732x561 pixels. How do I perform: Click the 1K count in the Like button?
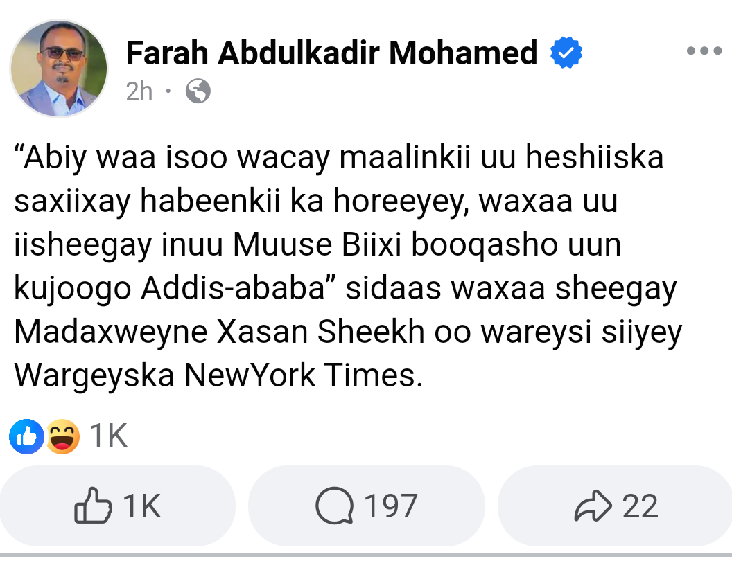point(141,506)
